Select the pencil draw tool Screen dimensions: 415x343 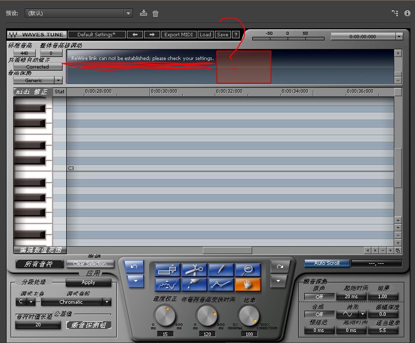point(221,270)
